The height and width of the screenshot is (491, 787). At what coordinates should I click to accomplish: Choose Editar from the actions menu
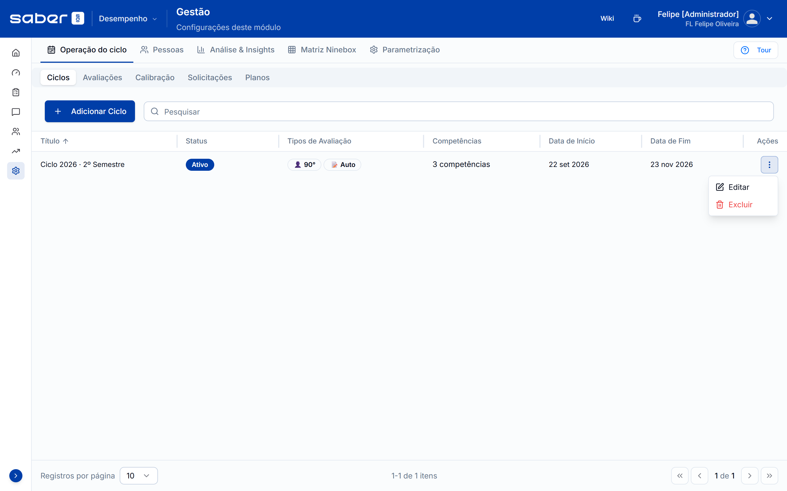click(743, 187)
